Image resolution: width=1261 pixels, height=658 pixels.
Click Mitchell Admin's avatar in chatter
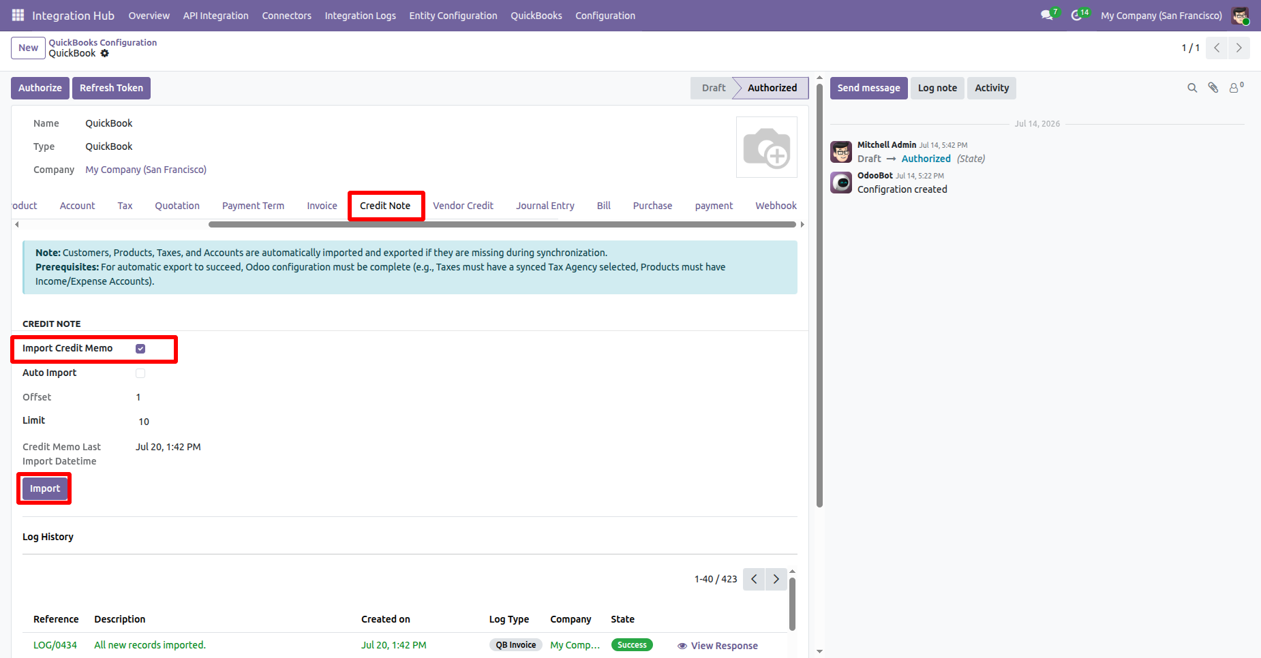pos(841,152)
